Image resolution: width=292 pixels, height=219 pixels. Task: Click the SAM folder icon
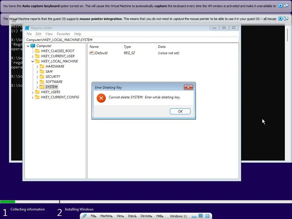pyautogui.click(x=42, y=71)
